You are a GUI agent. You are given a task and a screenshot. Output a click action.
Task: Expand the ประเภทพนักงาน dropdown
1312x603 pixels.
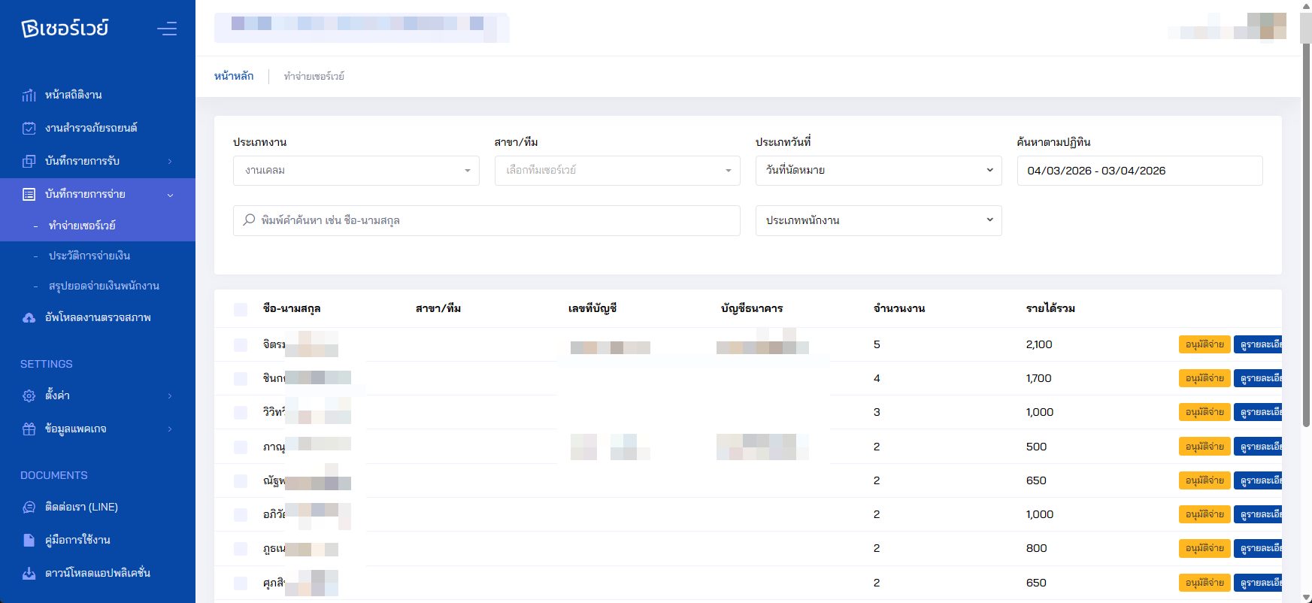point(877,220)
